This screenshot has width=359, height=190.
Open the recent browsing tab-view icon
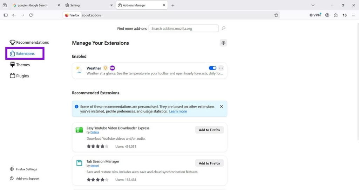tap(5, 5)
